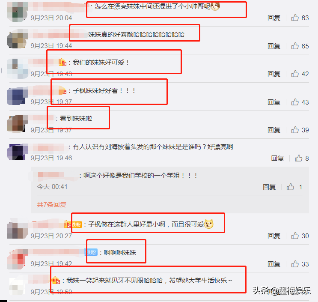The width and height of the screenshot is (318, 302).
Task: Open avatar of the 20:04 commenter
Action: [17, 12]
